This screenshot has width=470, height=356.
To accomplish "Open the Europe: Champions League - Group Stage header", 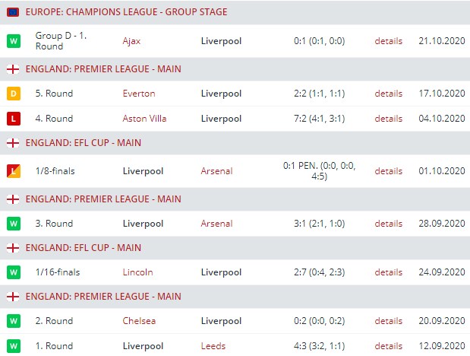I will 126,12.
